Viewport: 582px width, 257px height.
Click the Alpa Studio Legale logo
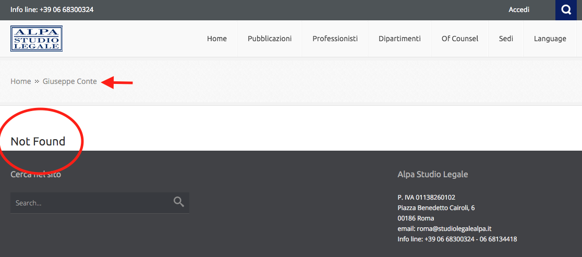37,39
